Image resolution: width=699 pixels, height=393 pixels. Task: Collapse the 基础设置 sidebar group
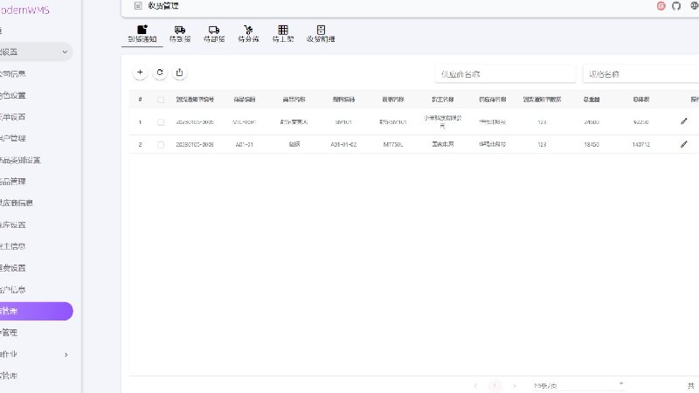click(36, 52)
